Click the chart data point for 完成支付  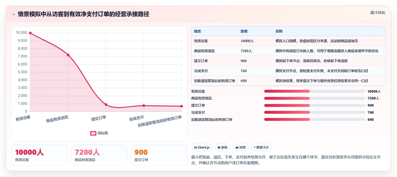144,106
